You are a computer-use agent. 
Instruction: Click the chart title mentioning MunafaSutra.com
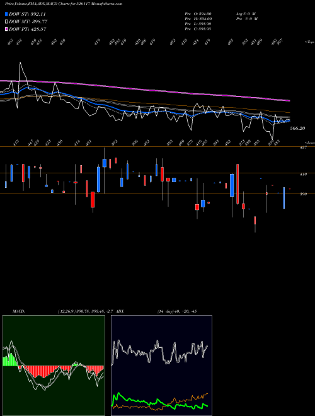pos(64,4)
